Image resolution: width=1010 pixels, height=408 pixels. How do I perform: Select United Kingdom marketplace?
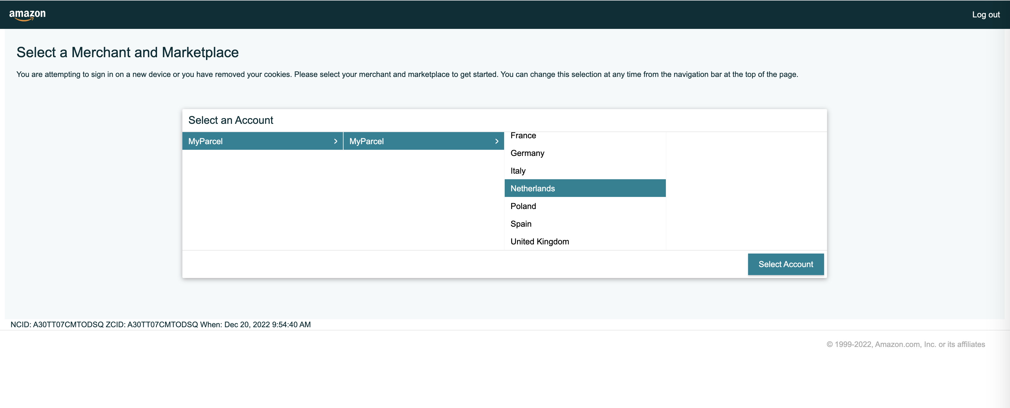pyautogui.click(x=539, y=241)
